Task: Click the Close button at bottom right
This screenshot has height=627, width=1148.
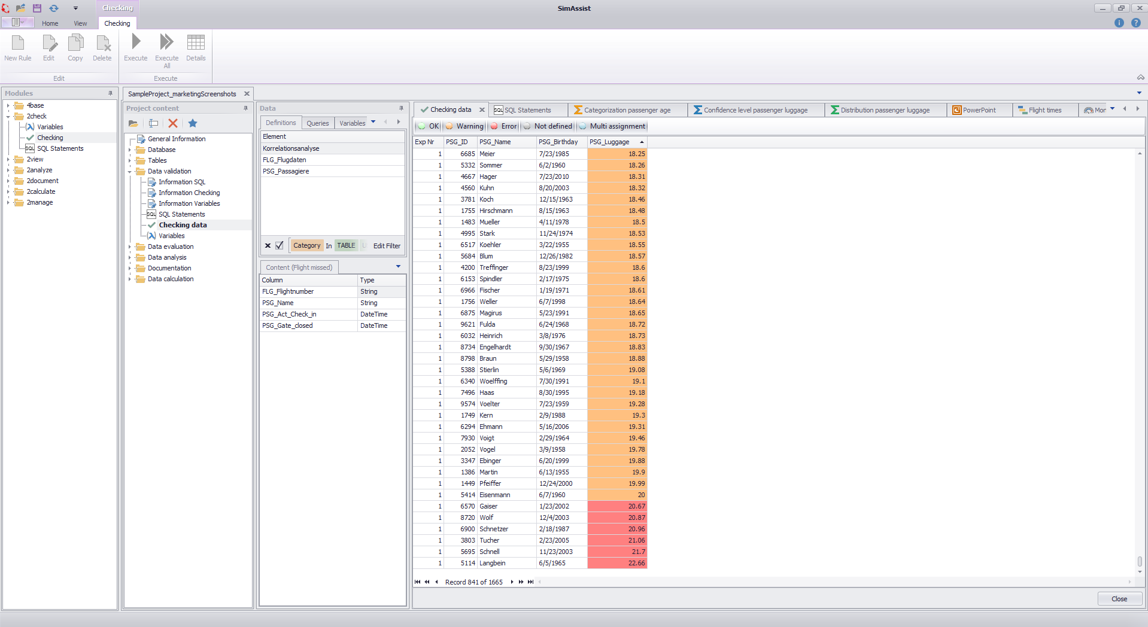Action: pyautogui.click(x=1119, y=599)
